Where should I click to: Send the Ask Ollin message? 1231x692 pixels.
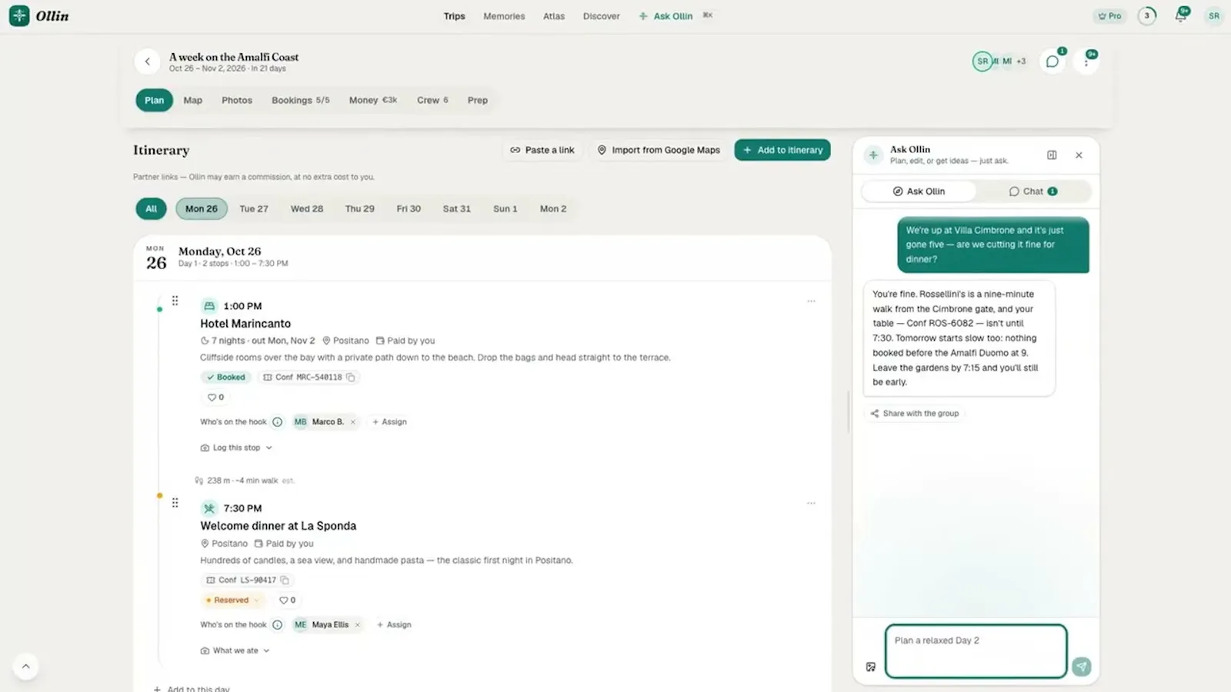point(1082,667)
